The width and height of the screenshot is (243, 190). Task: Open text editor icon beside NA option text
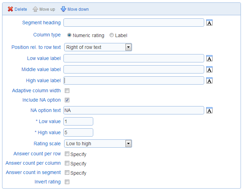[209, 110]
